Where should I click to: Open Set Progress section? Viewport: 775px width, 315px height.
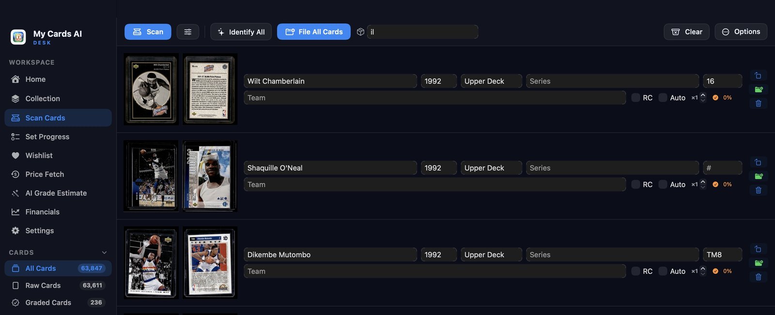coord(58,137)
